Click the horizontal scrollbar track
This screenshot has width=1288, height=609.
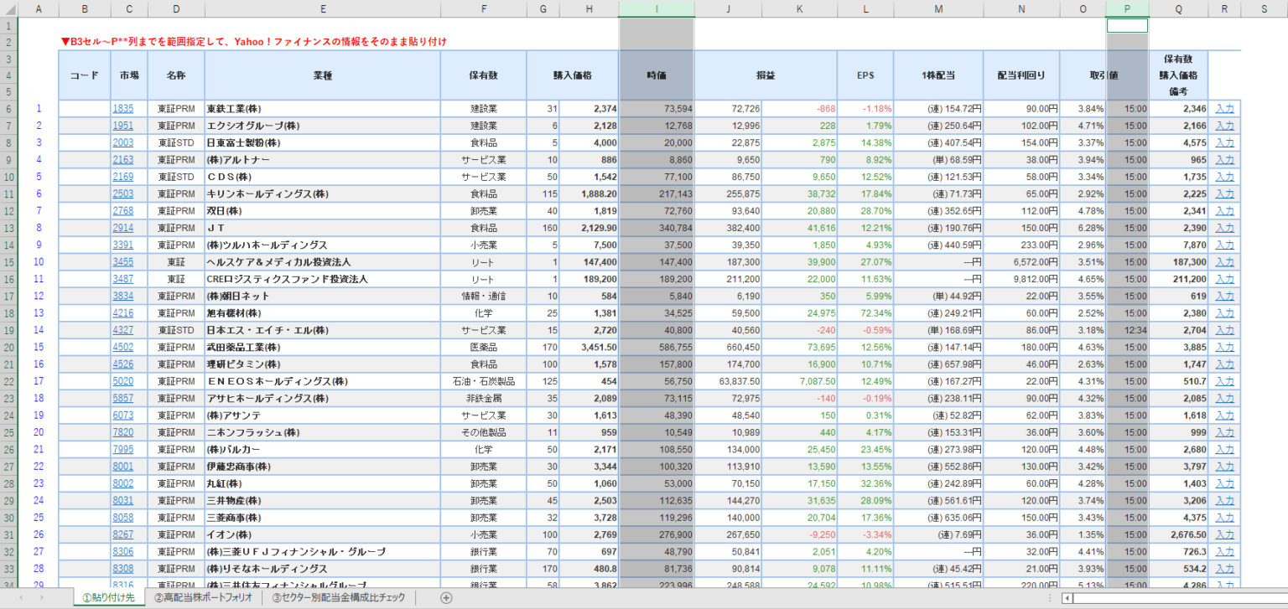point(1174,597)
